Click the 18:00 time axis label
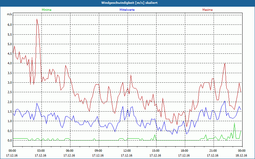Screen dimensions: 255x159 [x=185, y=151]
